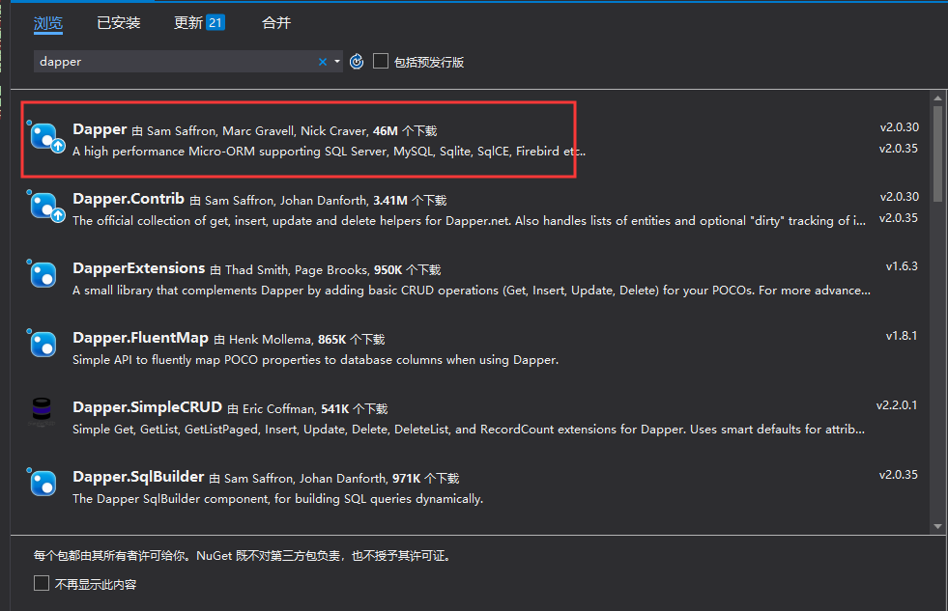Click the package list scrollbar thumb
The image size is (948, 611).
tap(937, 153)
